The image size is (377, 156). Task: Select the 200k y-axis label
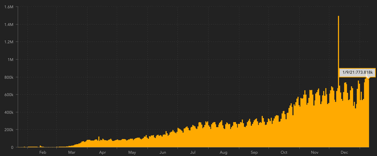point(9,130)
